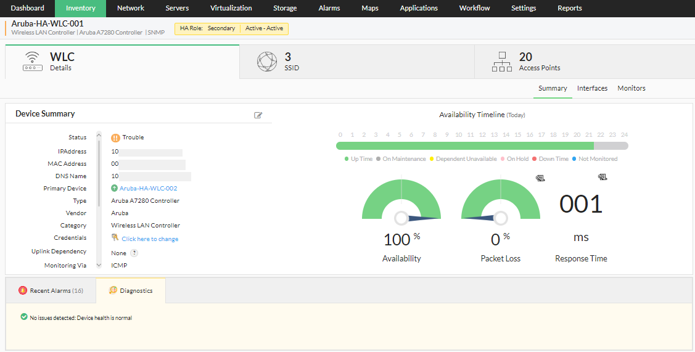Image resolution: width=695 pixels, height=352 pixels.
Task: Open the SSID globe icon panel
Action: 267,62
